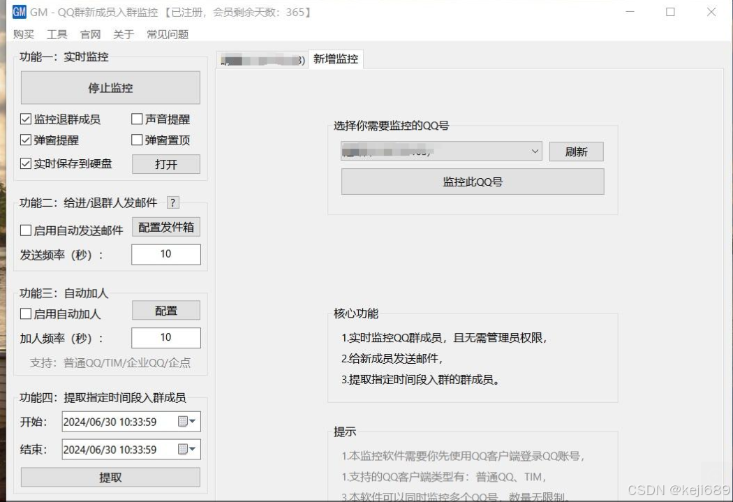Switch to the blurred QQ account tab

pos(262,60)
